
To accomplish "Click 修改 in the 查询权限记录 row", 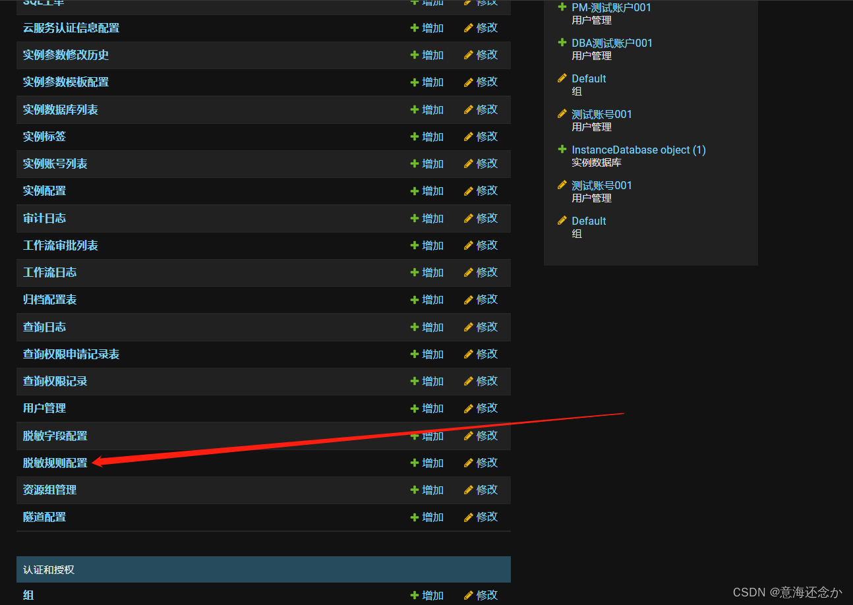I will click(481, 381).
